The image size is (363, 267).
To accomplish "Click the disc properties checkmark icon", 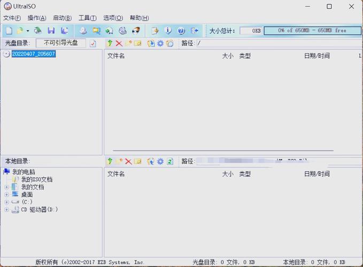I will [x=93, y=43].
